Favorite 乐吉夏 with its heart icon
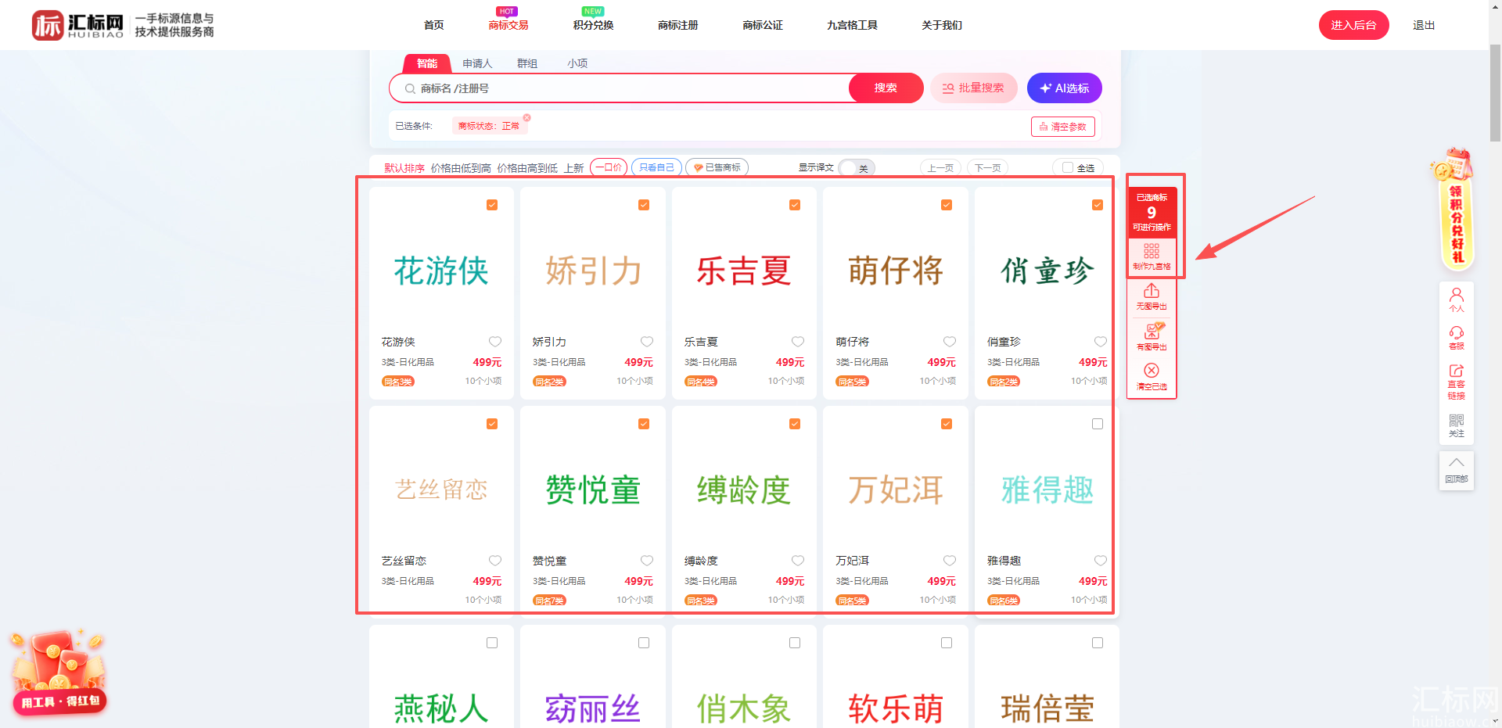Screen dimensions: 1502x728 [x=798, y=342]
